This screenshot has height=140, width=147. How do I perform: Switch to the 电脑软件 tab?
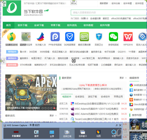pyautogui.click(x=67, y=97)
